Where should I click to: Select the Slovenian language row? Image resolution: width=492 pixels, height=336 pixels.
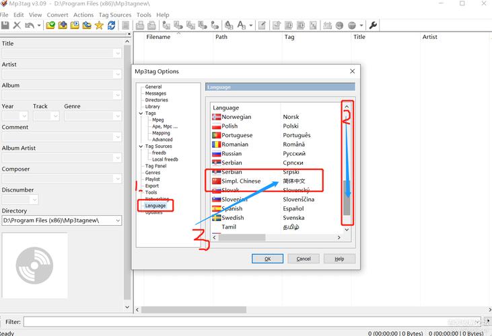tap(275, 200)
